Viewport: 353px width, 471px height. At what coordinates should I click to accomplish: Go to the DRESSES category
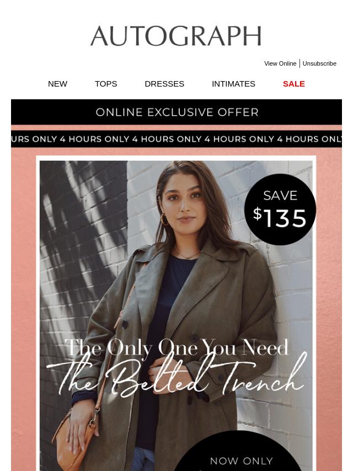(x=164, y=84)
